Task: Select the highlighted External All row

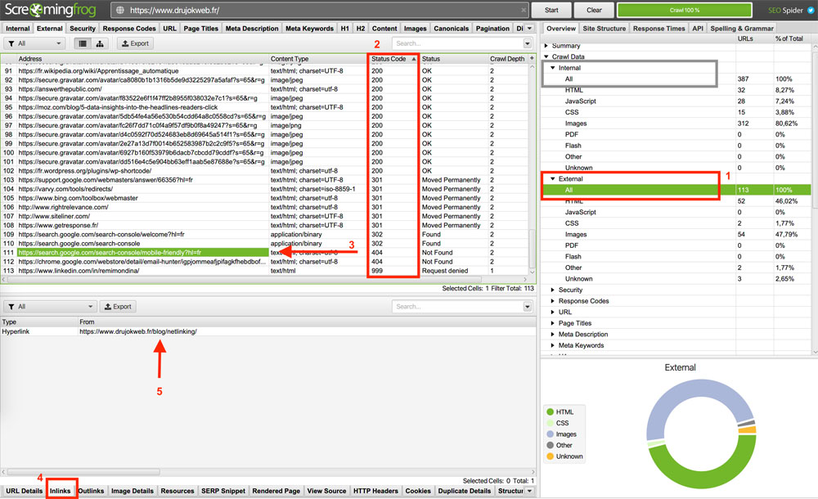Action: pos(676,190)
